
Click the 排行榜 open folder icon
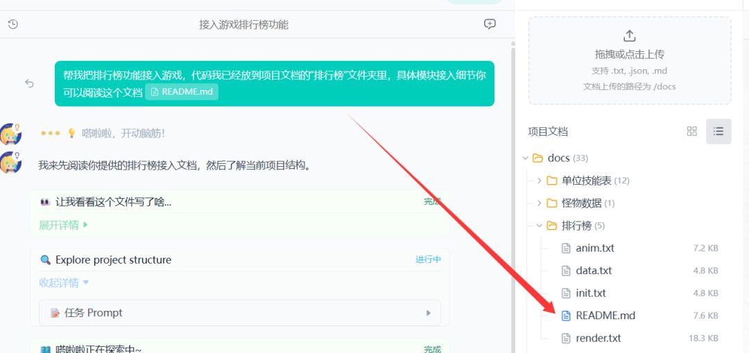(x=552, y=226)
